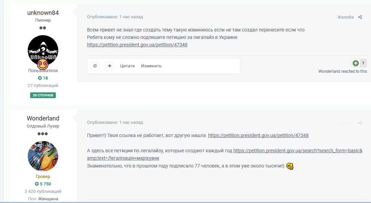Click the faded Жалоба link in Wonderland's post
The height and width of the screenshot is (203, 371).
(x=345, y=123)
